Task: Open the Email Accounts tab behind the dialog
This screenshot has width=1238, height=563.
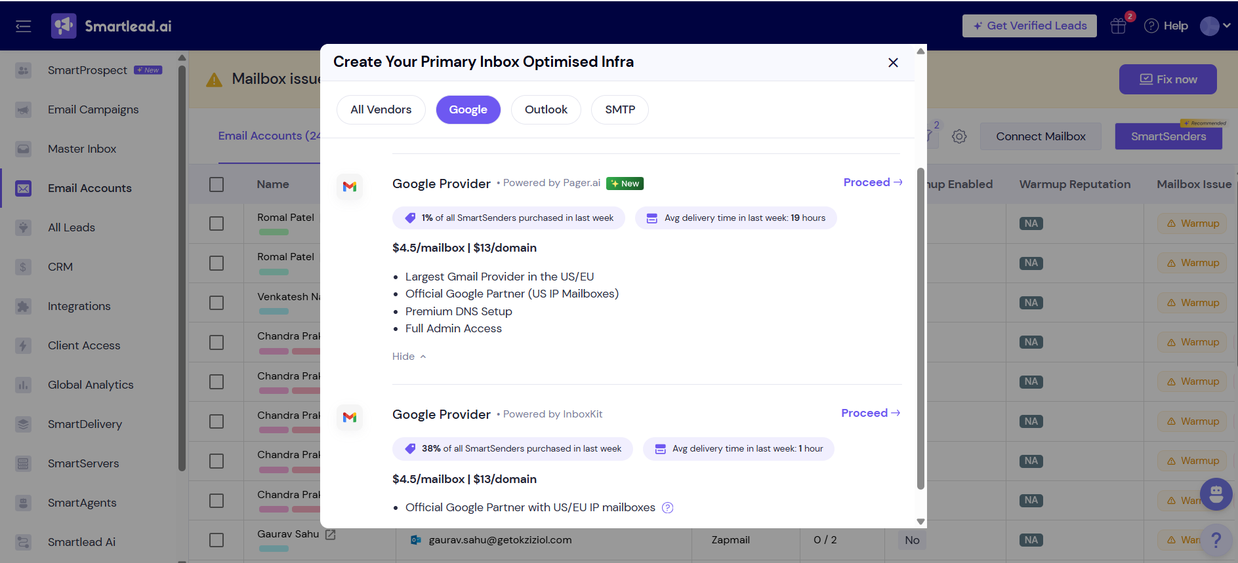Action: coord(269,136)
